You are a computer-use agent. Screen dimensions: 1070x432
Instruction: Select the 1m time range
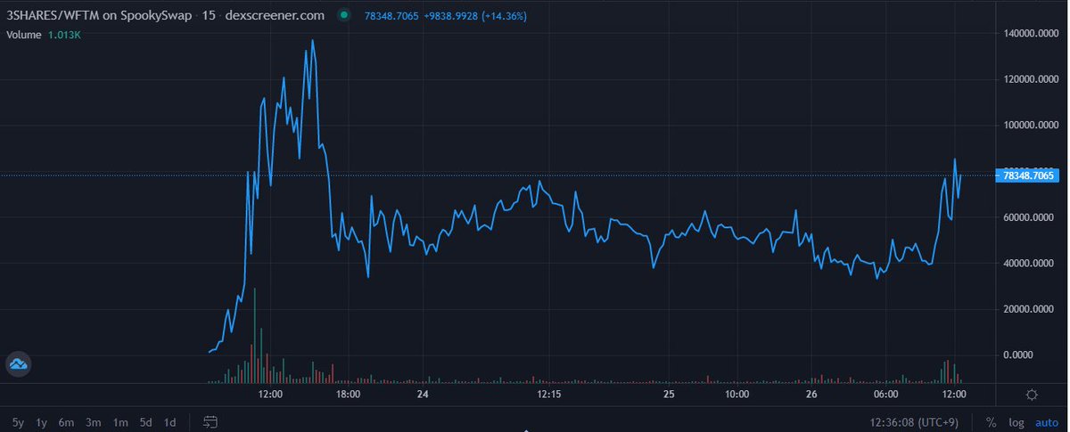tap(119, 422)
